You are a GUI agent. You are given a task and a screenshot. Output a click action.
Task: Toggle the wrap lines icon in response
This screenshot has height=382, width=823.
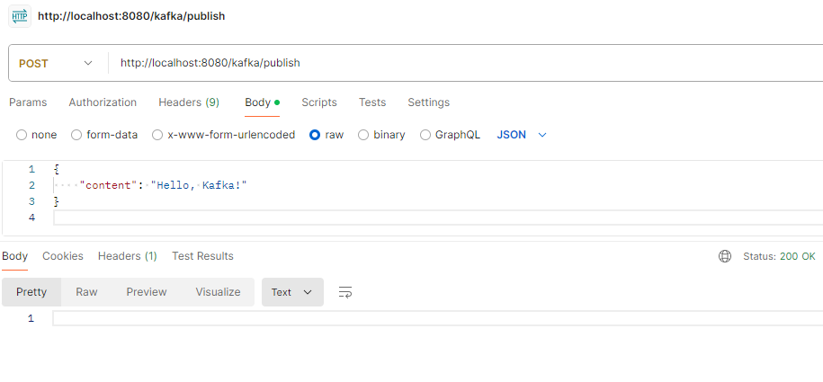coord(345,292)
